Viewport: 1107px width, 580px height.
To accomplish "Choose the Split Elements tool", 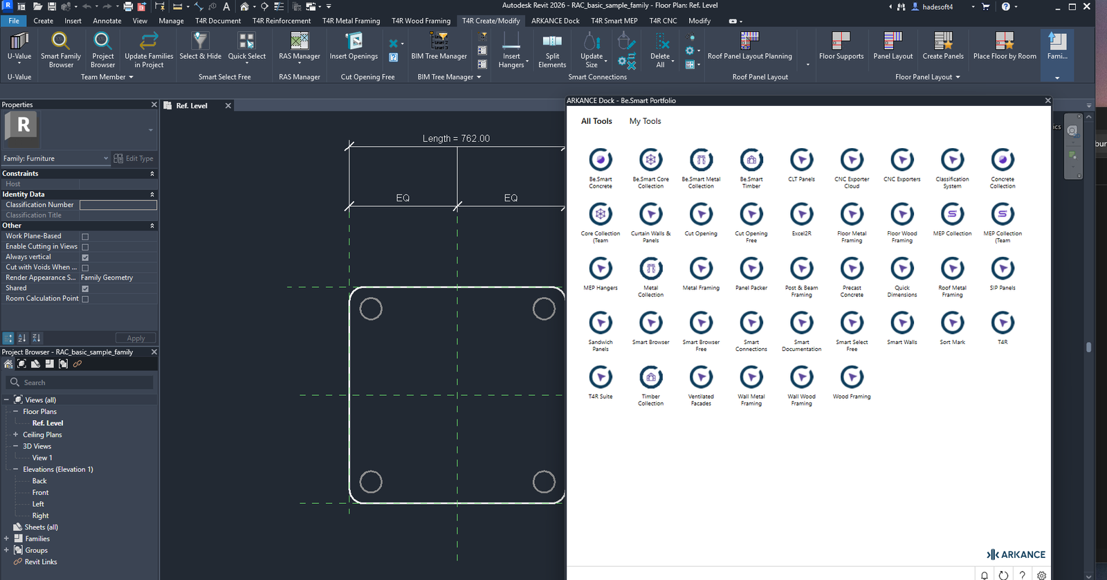I will pos(552,51).
